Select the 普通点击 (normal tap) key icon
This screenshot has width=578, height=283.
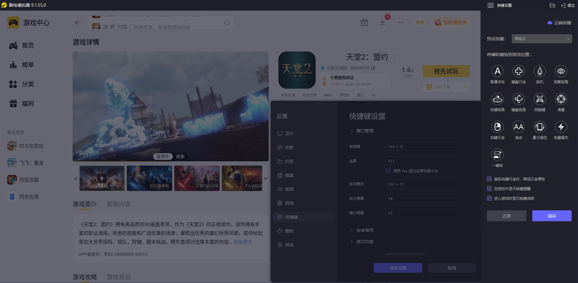(497, 71)
